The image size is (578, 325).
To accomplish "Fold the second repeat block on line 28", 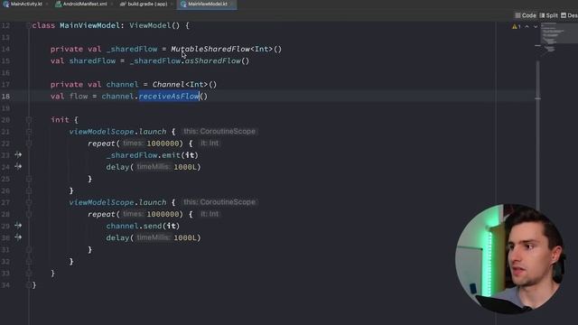I will pyautogui.click(x=28, y=214).
